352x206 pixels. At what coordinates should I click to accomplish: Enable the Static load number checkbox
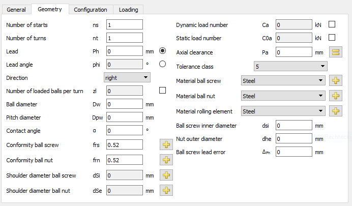332,38
